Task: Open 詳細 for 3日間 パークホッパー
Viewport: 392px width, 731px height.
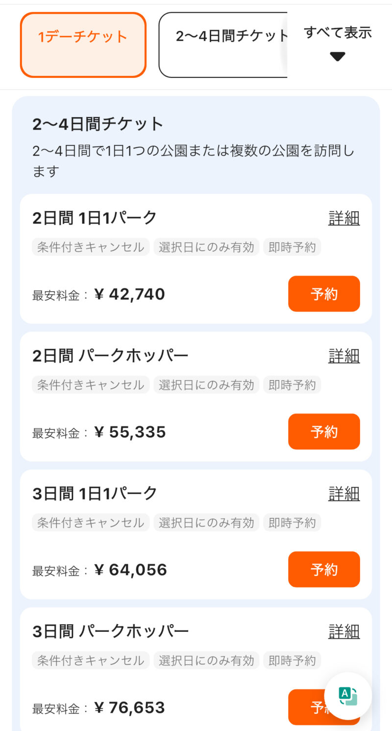Action: 344,631
